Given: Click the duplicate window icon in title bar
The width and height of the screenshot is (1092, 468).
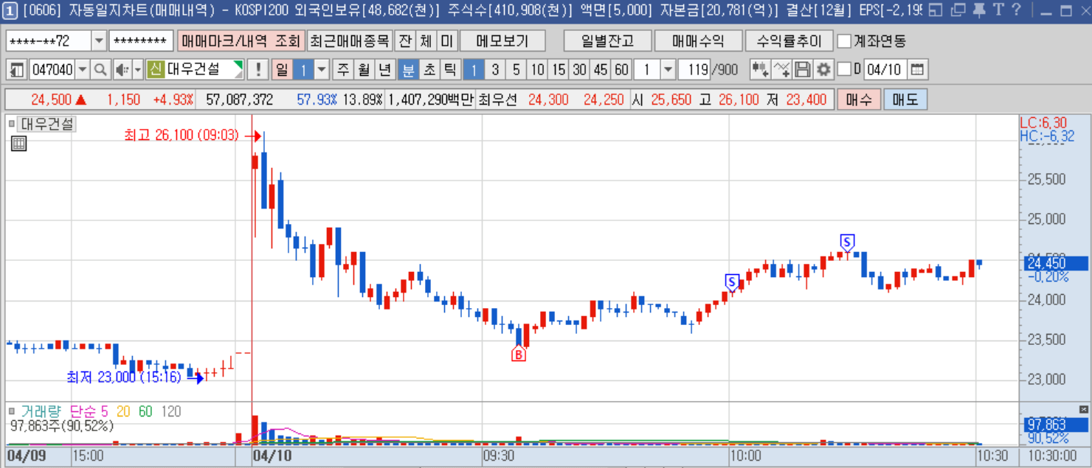Looking at the screenshot, I should [958, 10].
